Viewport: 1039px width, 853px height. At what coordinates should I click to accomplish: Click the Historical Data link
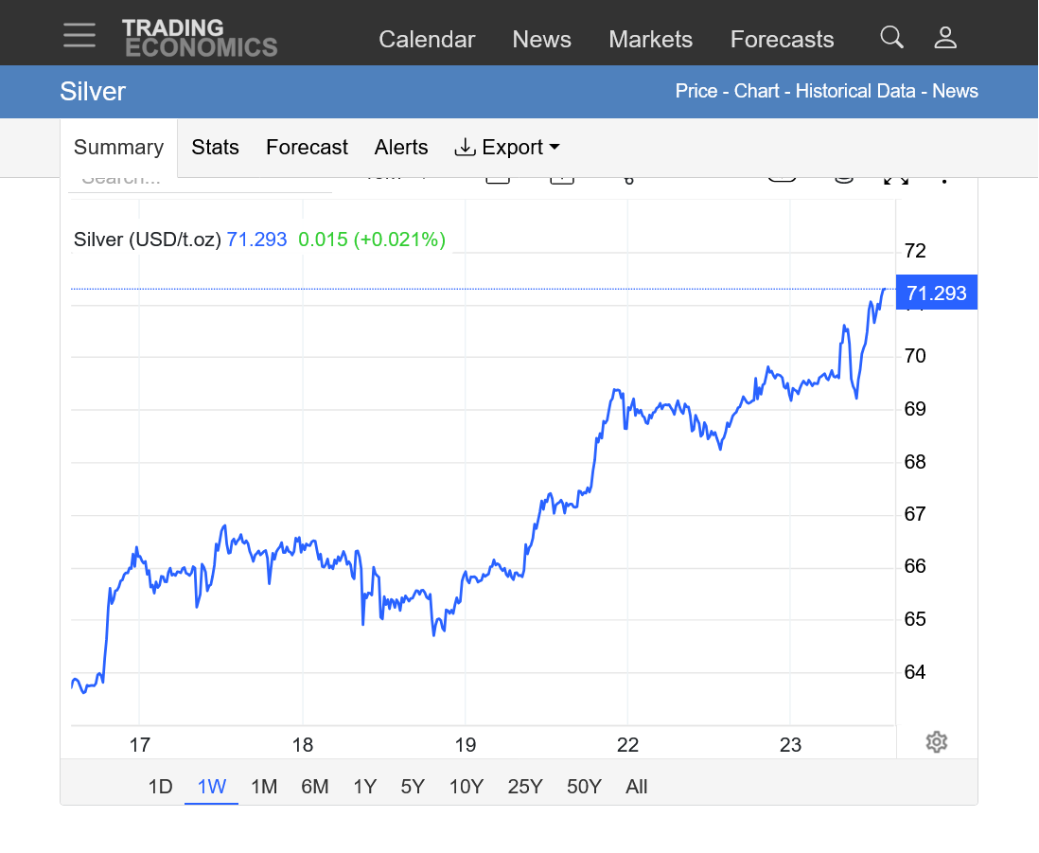pyautogui.click(x=854, y=92)
